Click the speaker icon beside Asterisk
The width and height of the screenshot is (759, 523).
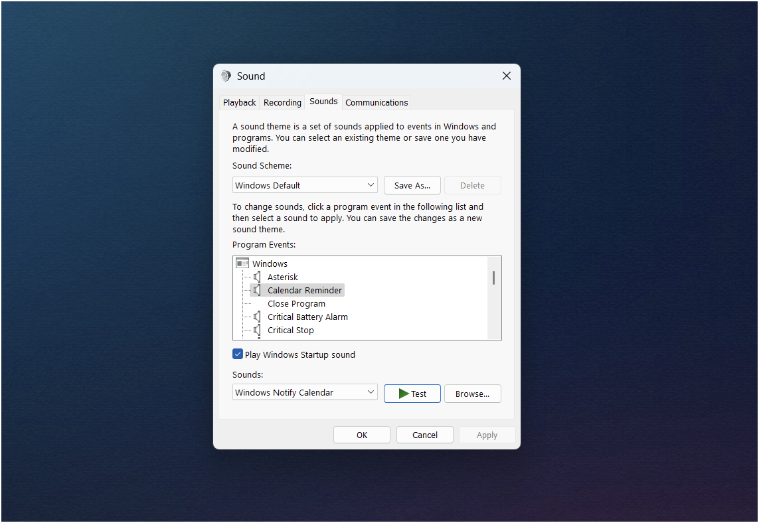click(x=257, y=277)
